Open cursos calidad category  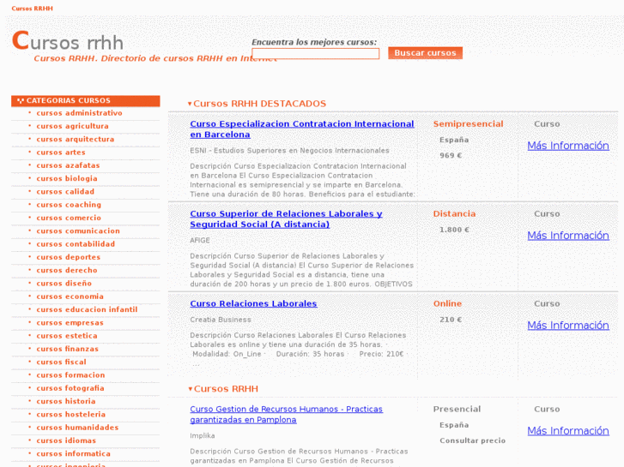[x=65, y=192]
